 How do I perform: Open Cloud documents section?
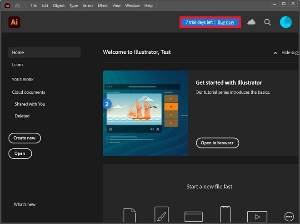pos(29,92)
